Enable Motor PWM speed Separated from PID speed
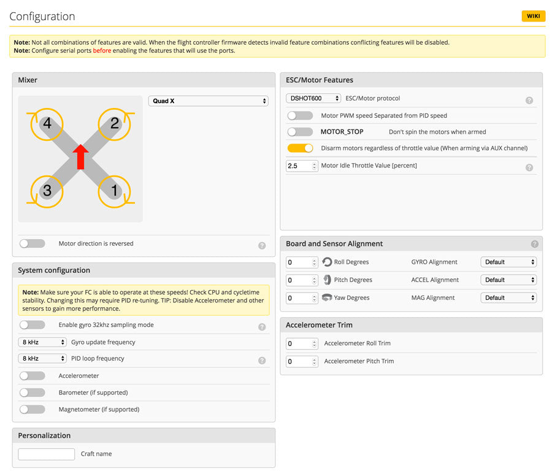Screen dimensions: 552x471 point(300,115)
